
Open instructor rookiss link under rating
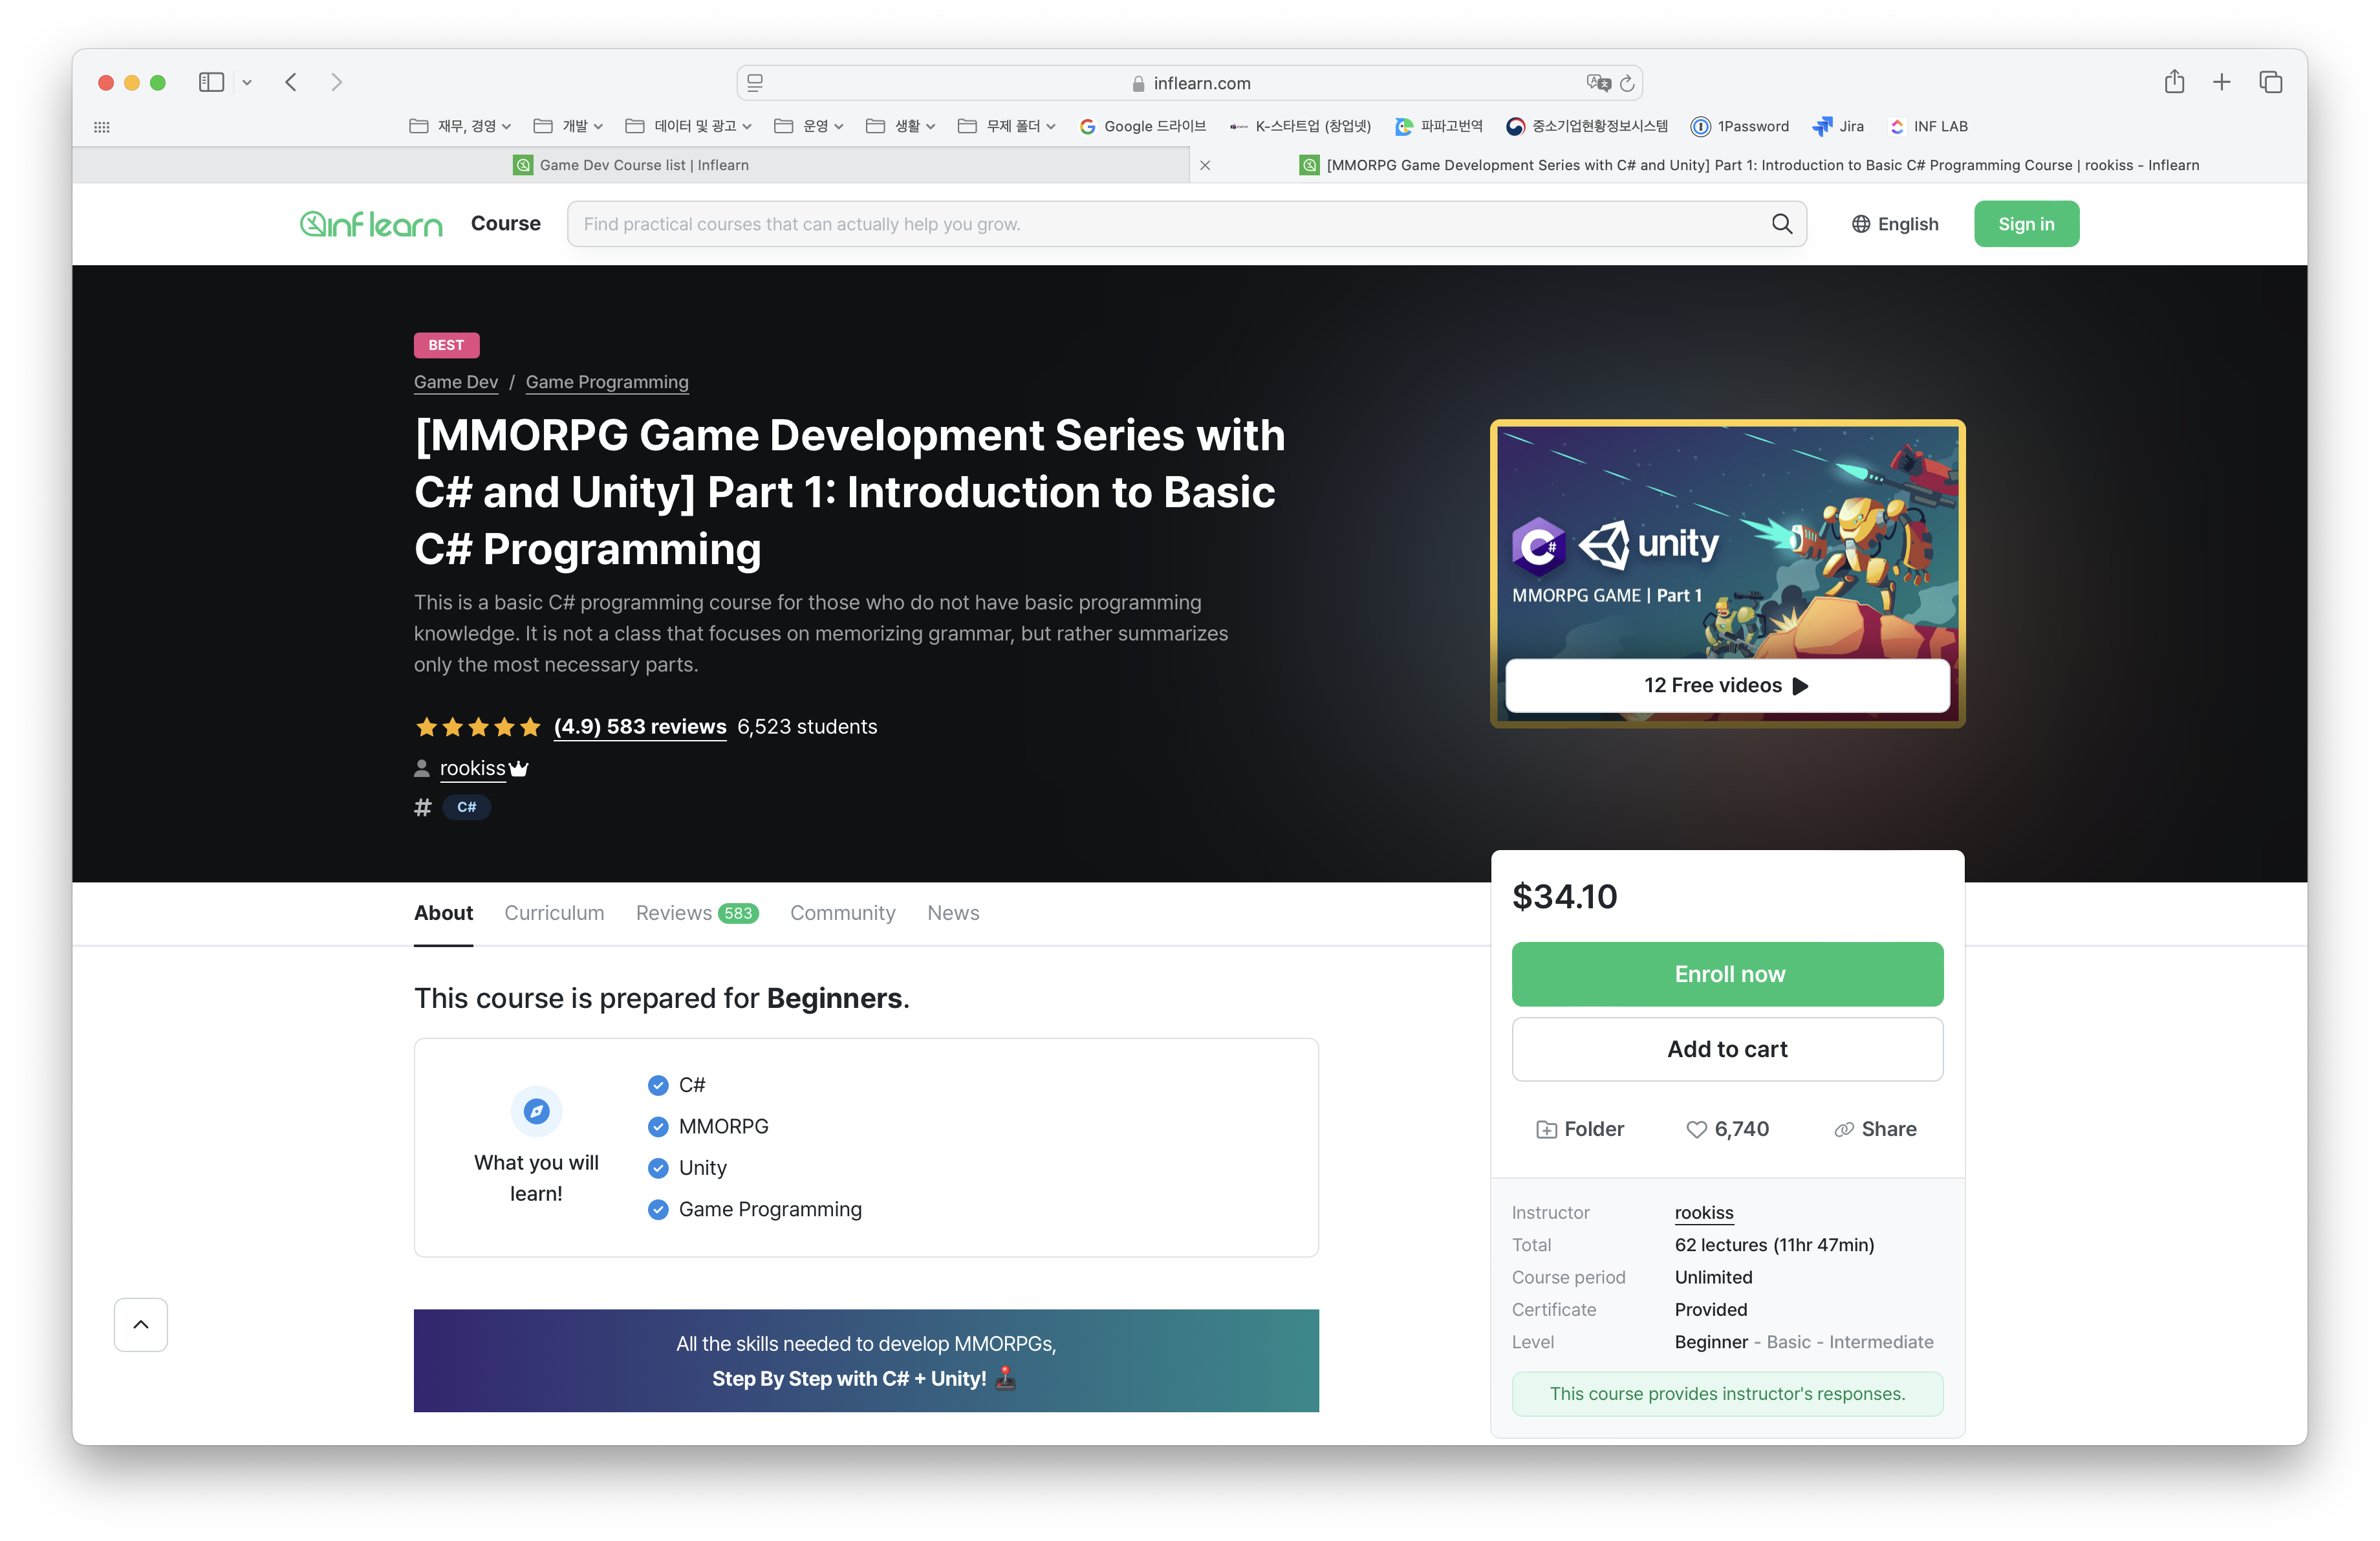tap(473, 768)
